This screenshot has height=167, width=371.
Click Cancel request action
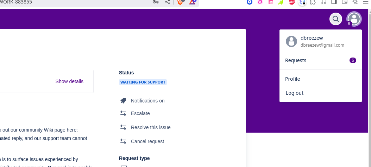point(147,141)
